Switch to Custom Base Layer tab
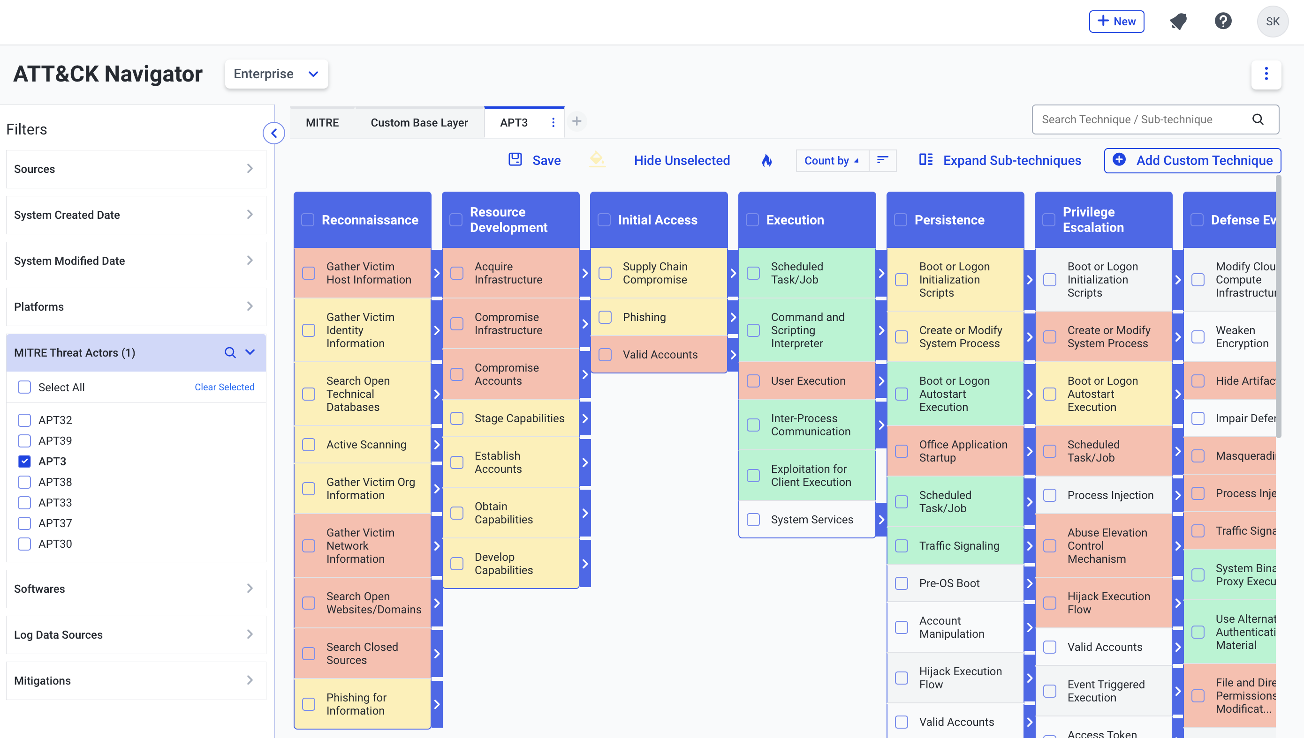This screenshot has height=738, width=1304. point(419,123)
